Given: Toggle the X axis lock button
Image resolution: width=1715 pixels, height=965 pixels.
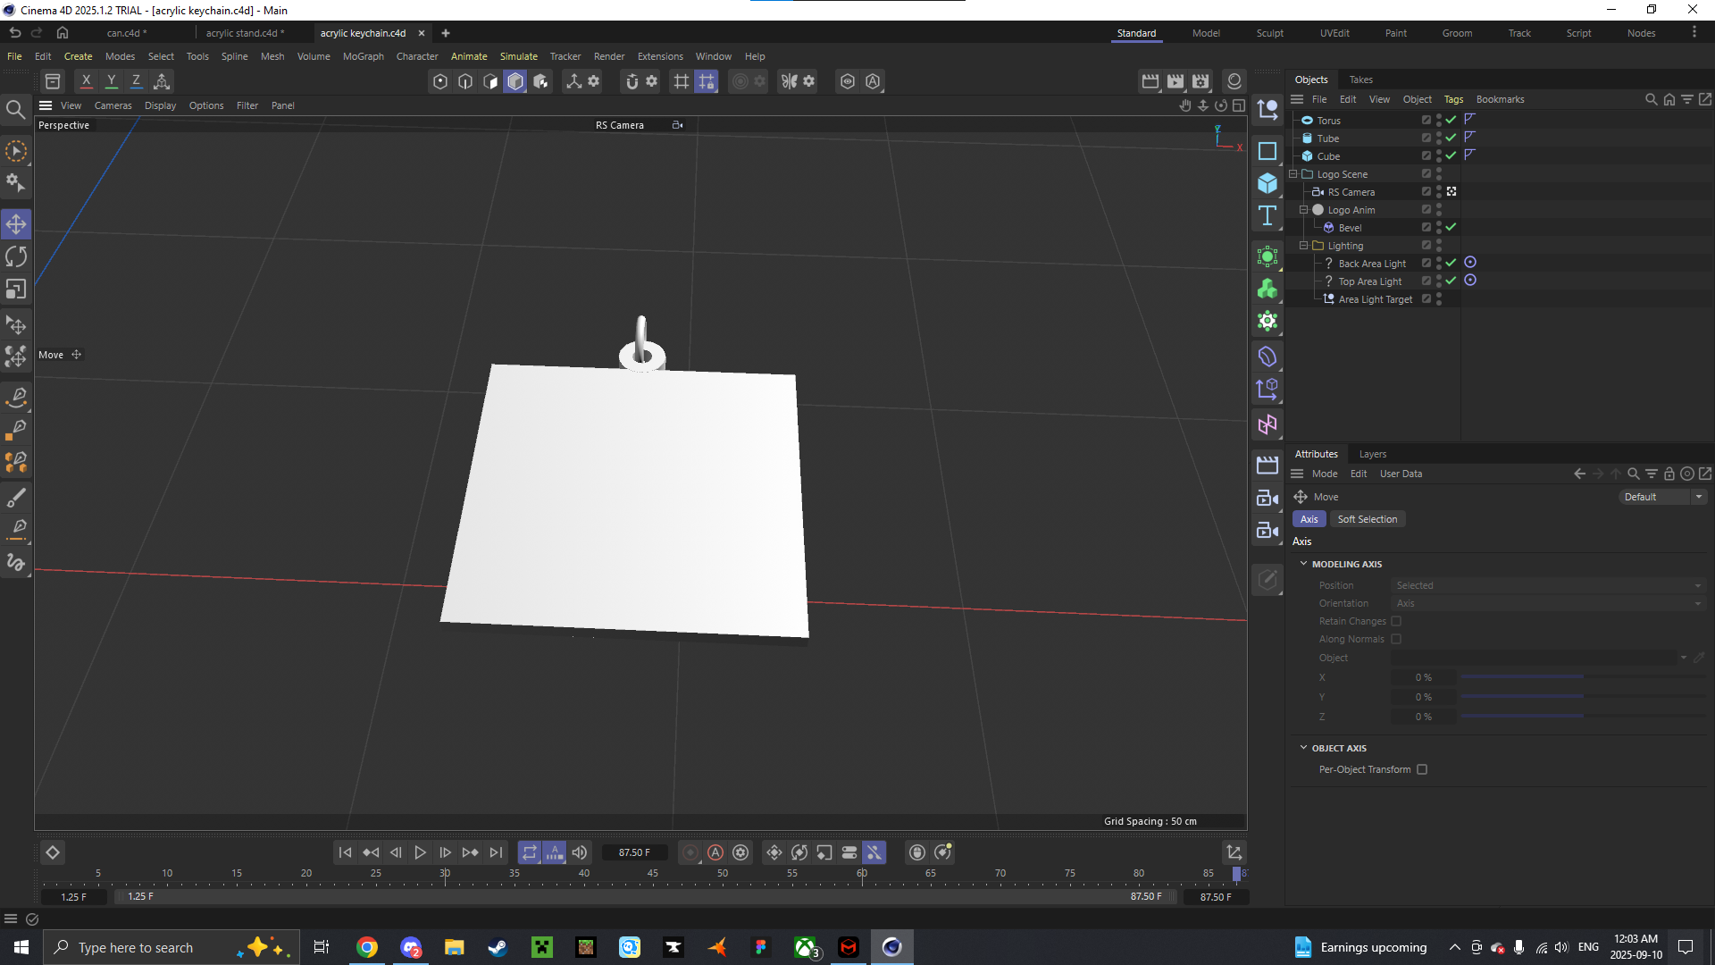Looking at the screenshot, I should tap(85, 80).
